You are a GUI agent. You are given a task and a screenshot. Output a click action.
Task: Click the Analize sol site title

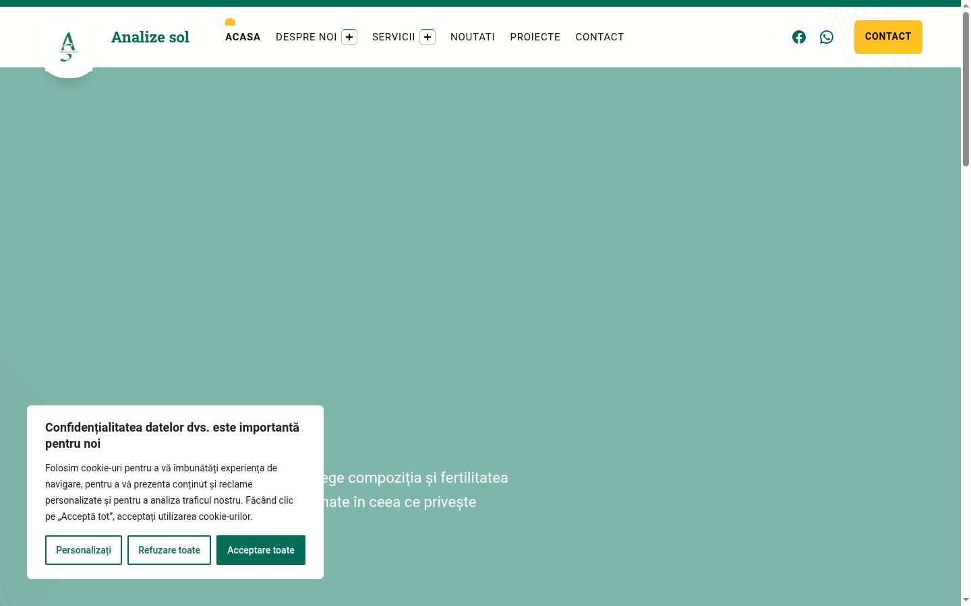tap(150, 37)
